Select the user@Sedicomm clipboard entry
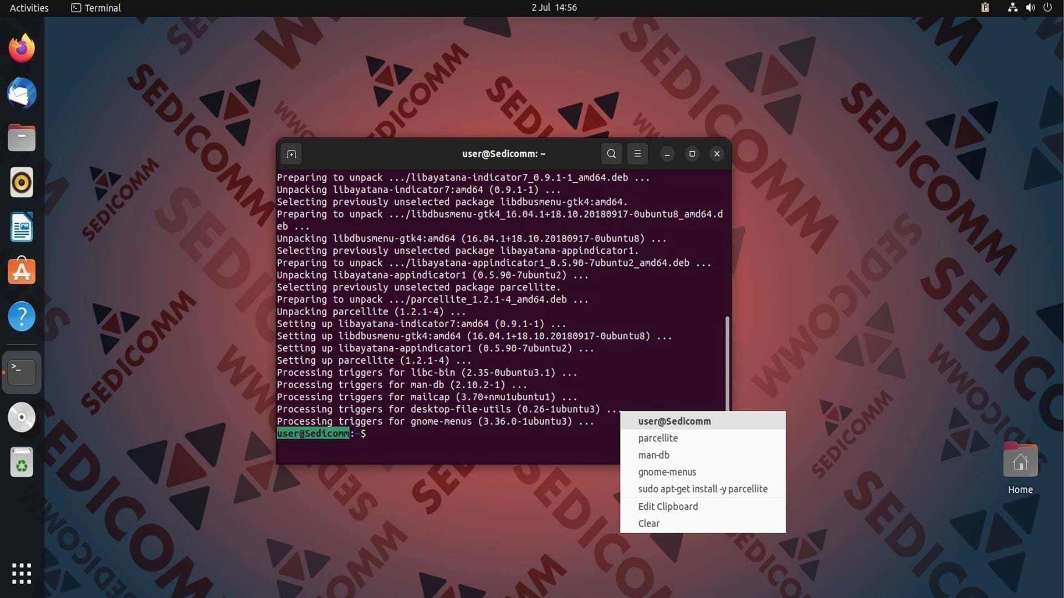Screen dimensions: 1064x598 (703, 421)
